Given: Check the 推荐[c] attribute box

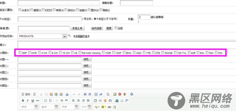Looking at the screenshot, I should [32, 10].
